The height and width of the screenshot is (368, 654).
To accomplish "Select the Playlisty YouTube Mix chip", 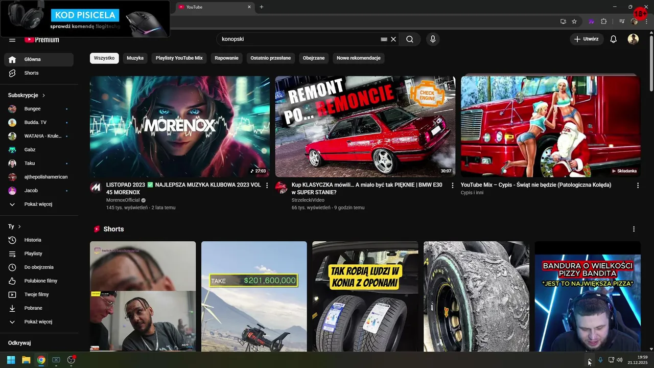I will (179, 58).
